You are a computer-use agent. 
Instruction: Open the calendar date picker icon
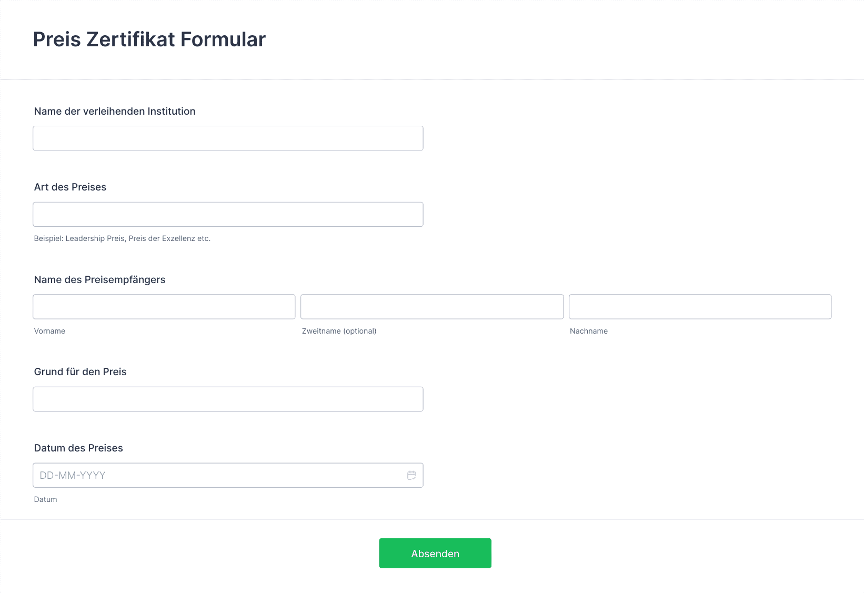click(x=411, y=475)
